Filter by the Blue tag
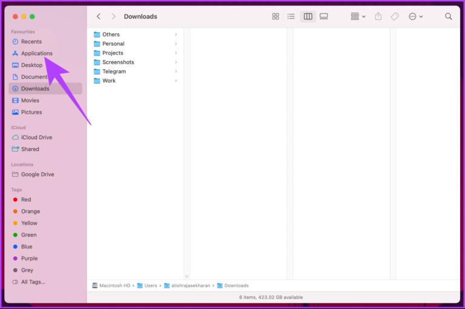This screenshot has height=309, width=465. 45,247
